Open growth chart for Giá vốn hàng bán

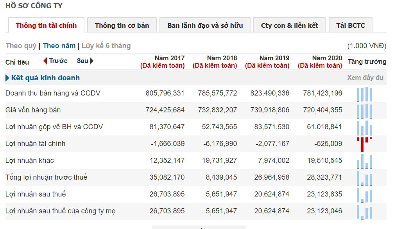[x=364, y=111]
